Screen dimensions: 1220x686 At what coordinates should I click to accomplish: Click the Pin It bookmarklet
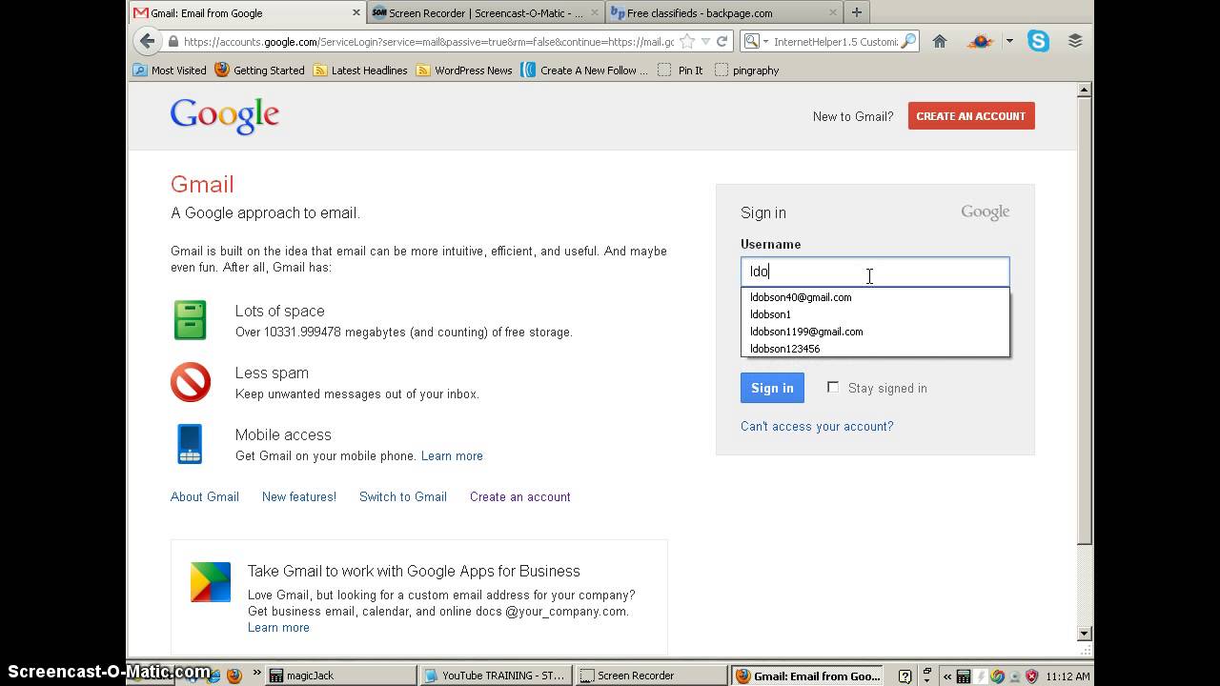pyautogui.click(x=681, y=70)
